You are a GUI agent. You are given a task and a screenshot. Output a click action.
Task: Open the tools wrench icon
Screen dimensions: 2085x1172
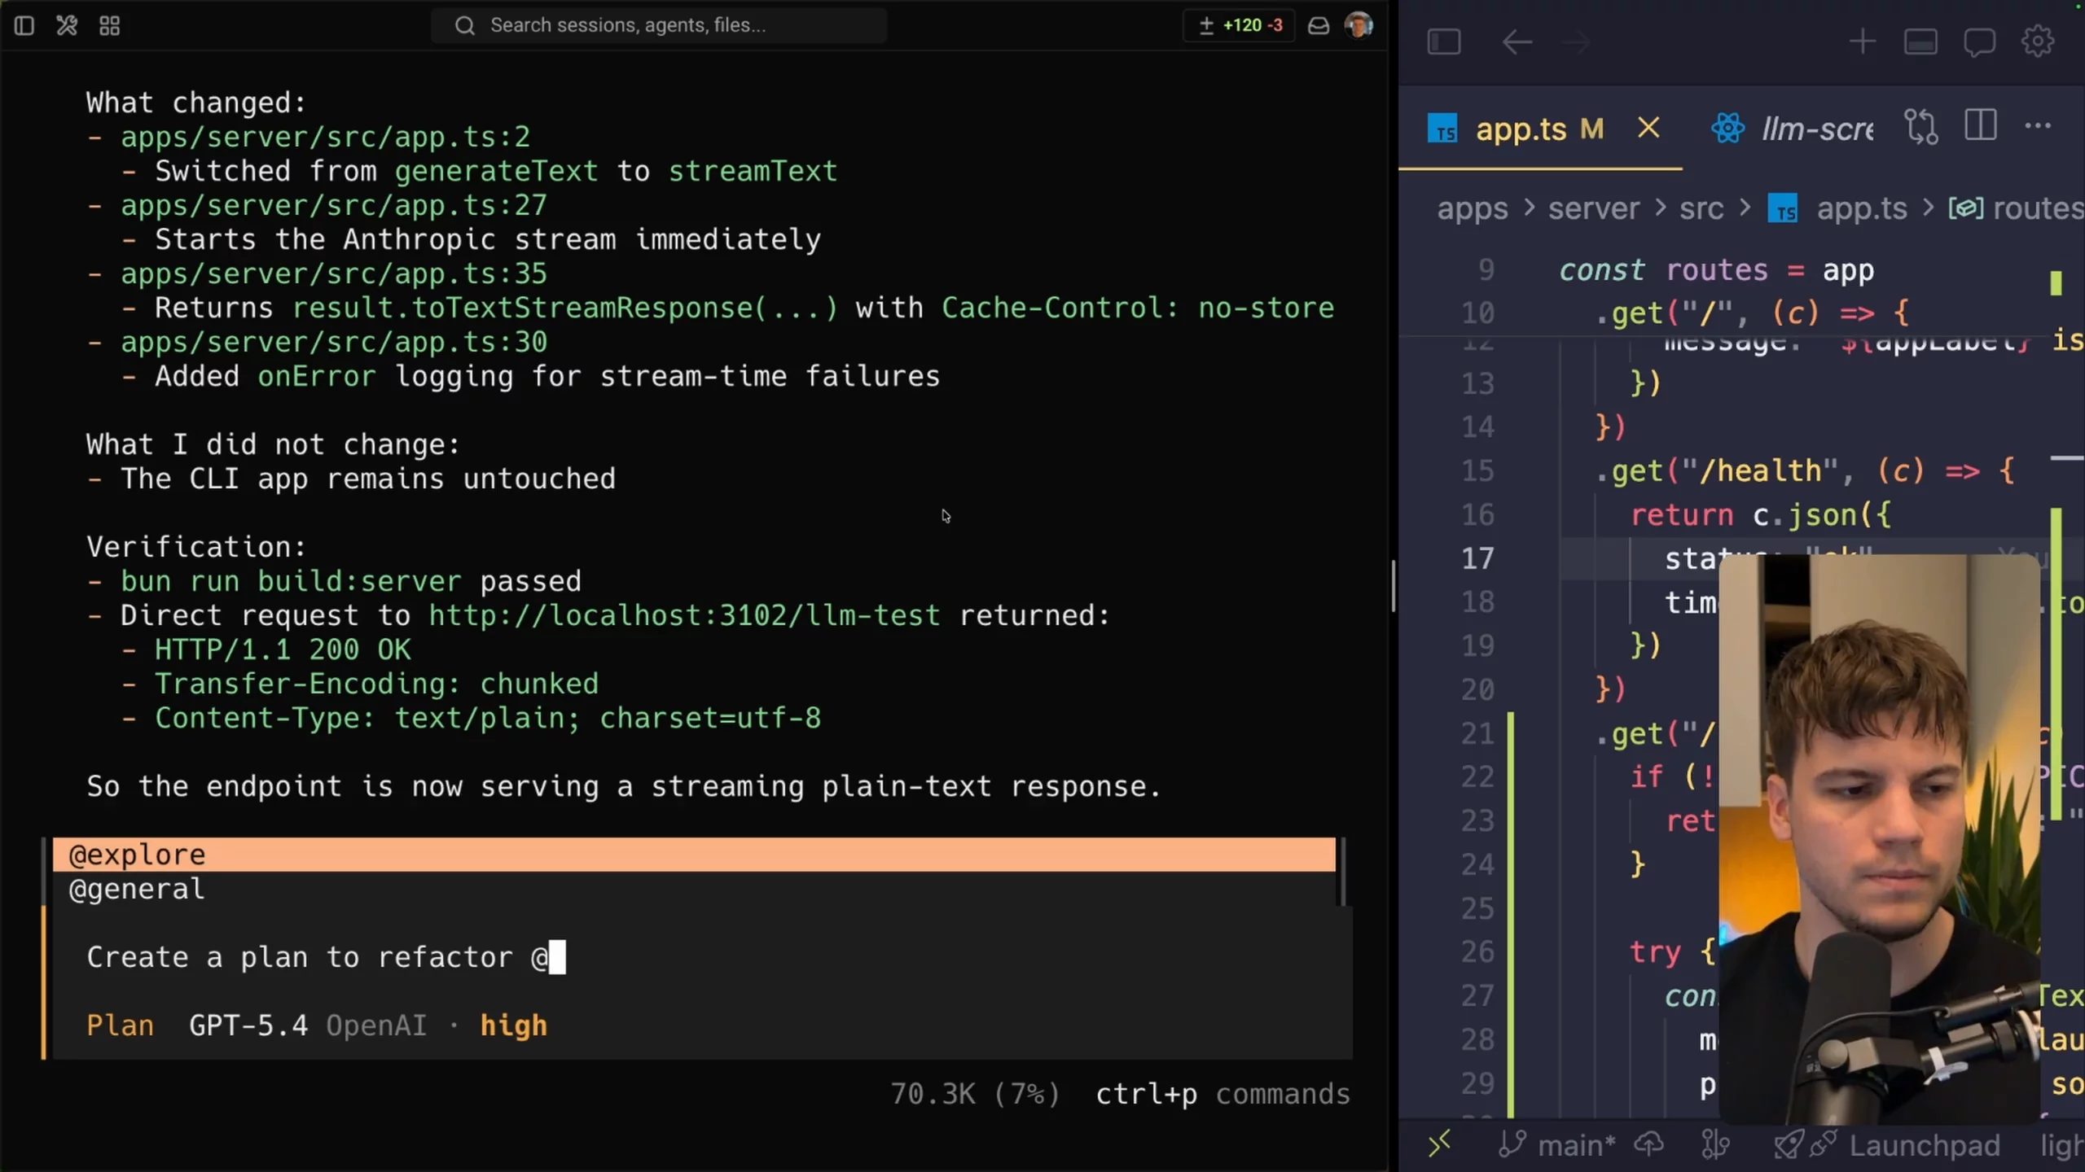67,26
